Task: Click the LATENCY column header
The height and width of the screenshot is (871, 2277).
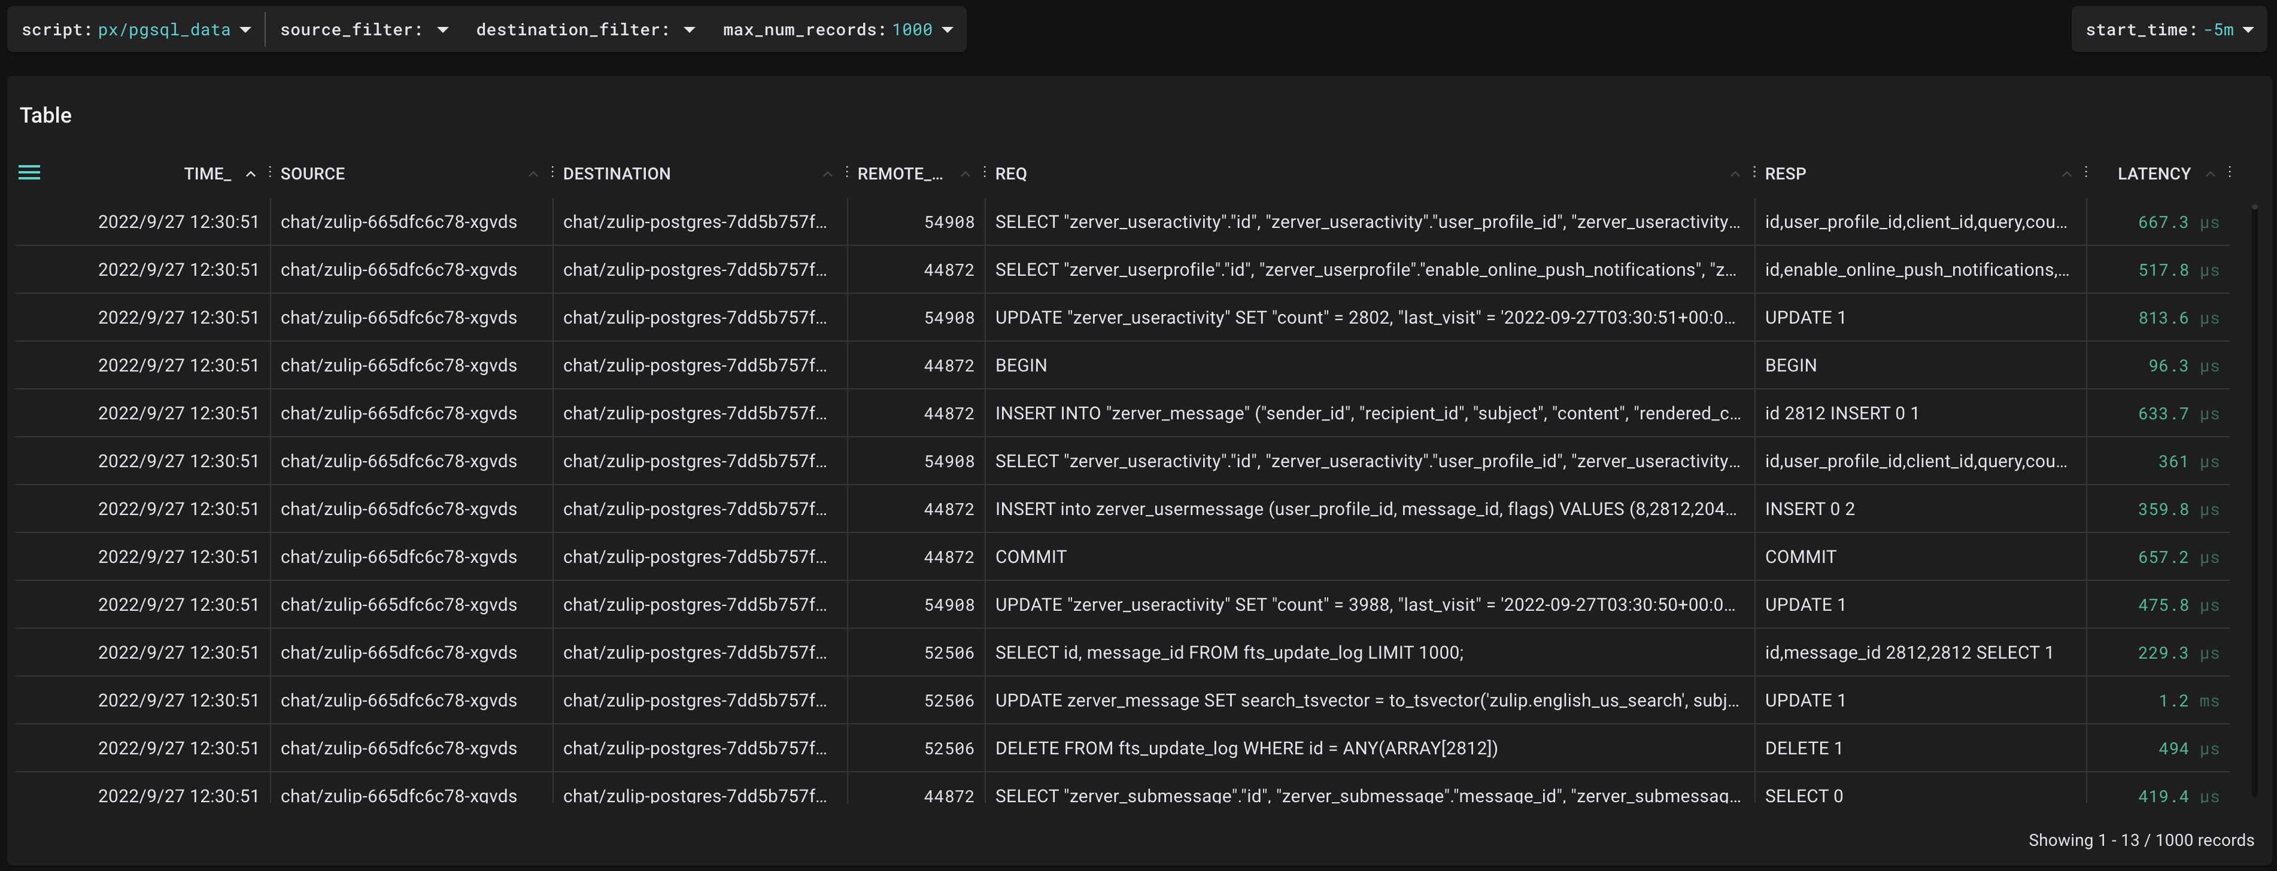Action: (x=2154, y=174)
